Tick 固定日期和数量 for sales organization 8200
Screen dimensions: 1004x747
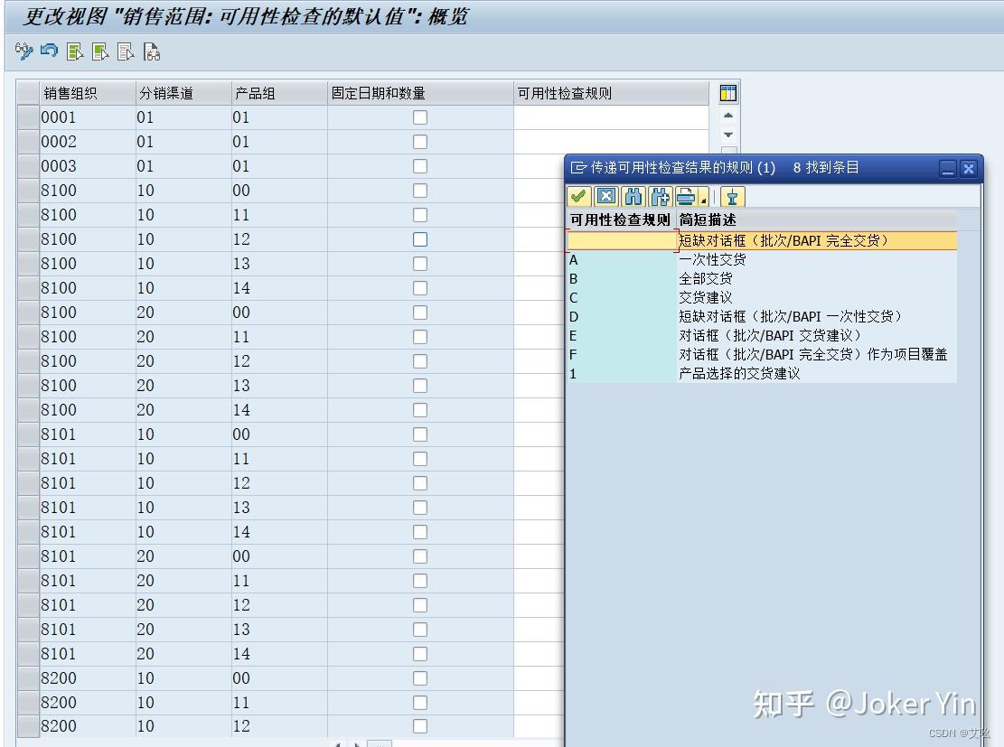click(419, 678)
